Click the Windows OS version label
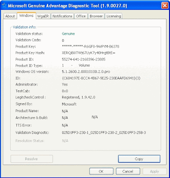170x178 pixels. point(32,72)
